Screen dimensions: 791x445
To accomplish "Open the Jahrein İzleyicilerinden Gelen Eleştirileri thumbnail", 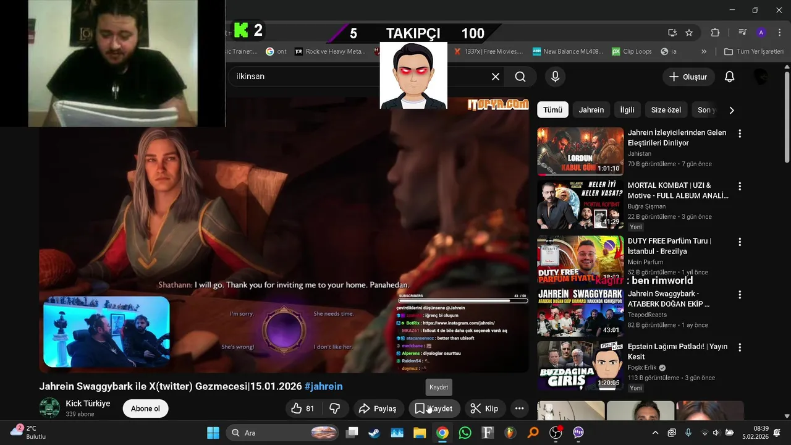I will tap(580, 151).
